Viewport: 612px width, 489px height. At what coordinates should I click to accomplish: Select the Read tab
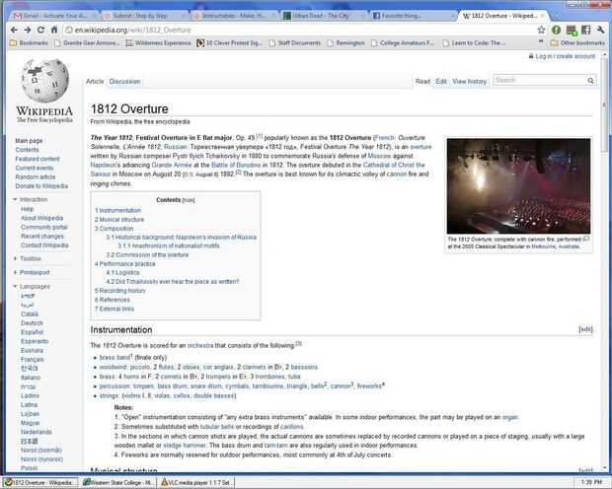tap(422, 81)
